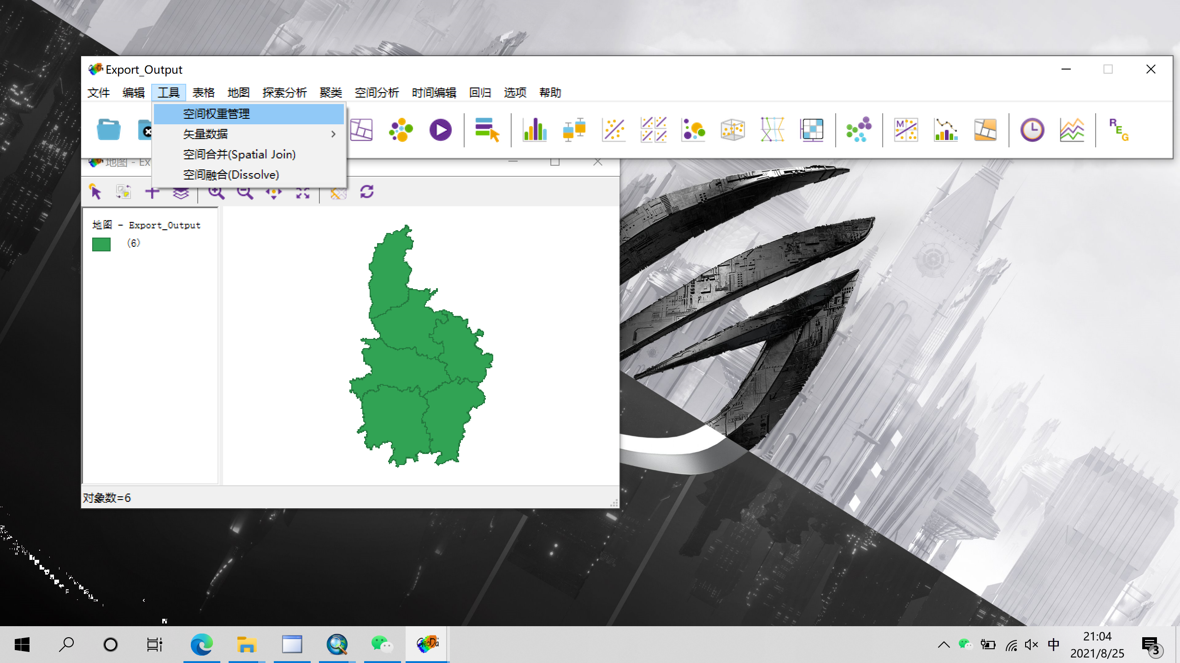
Task: Open the 3D Scatter Plot cube icon
Action: click(x=733, y=129)
